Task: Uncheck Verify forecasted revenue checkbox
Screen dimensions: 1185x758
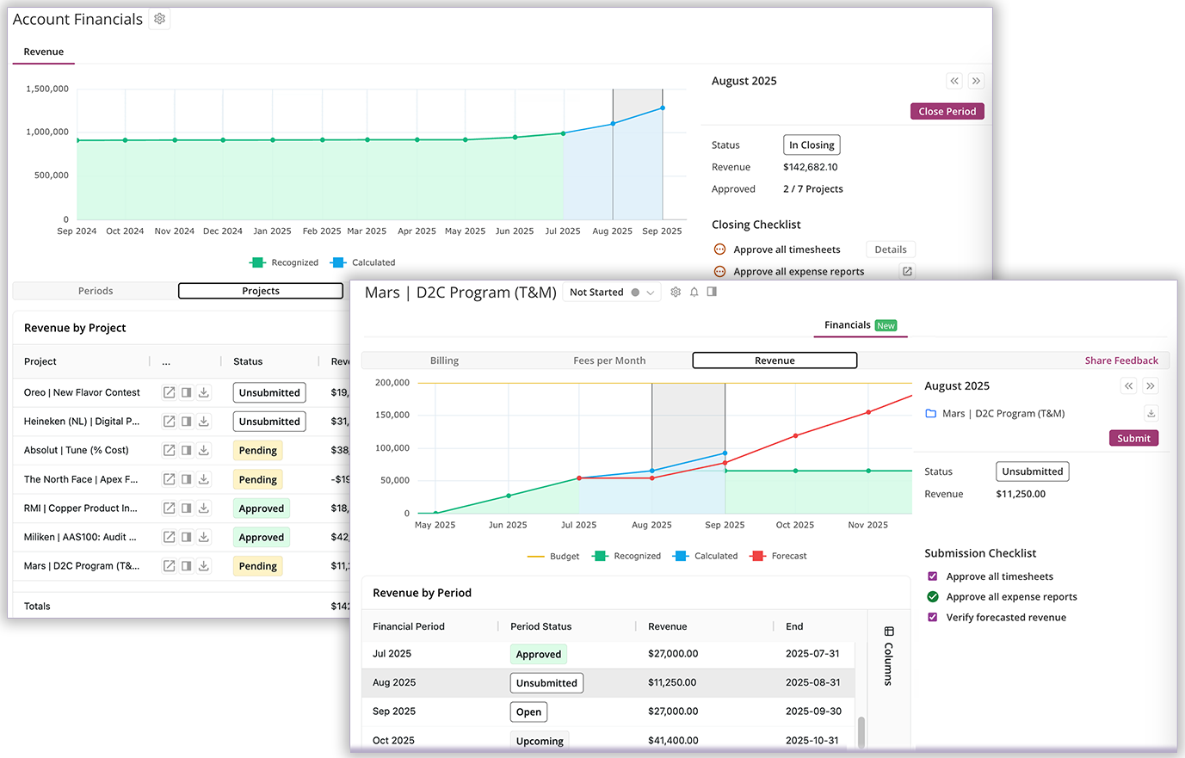Action: [933, 617]
